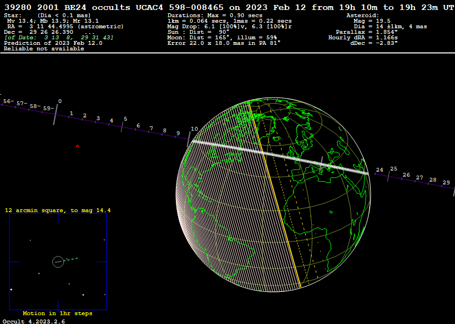Click the circled target star in finder chart
The height and width of the screenshot is (324, 455).
pyautogui.click(x=58, y=262)
